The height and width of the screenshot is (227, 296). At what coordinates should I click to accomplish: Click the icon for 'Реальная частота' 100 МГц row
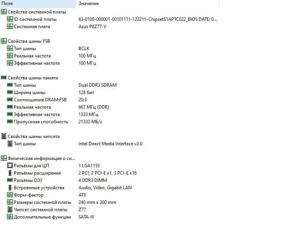click(10, 55)
